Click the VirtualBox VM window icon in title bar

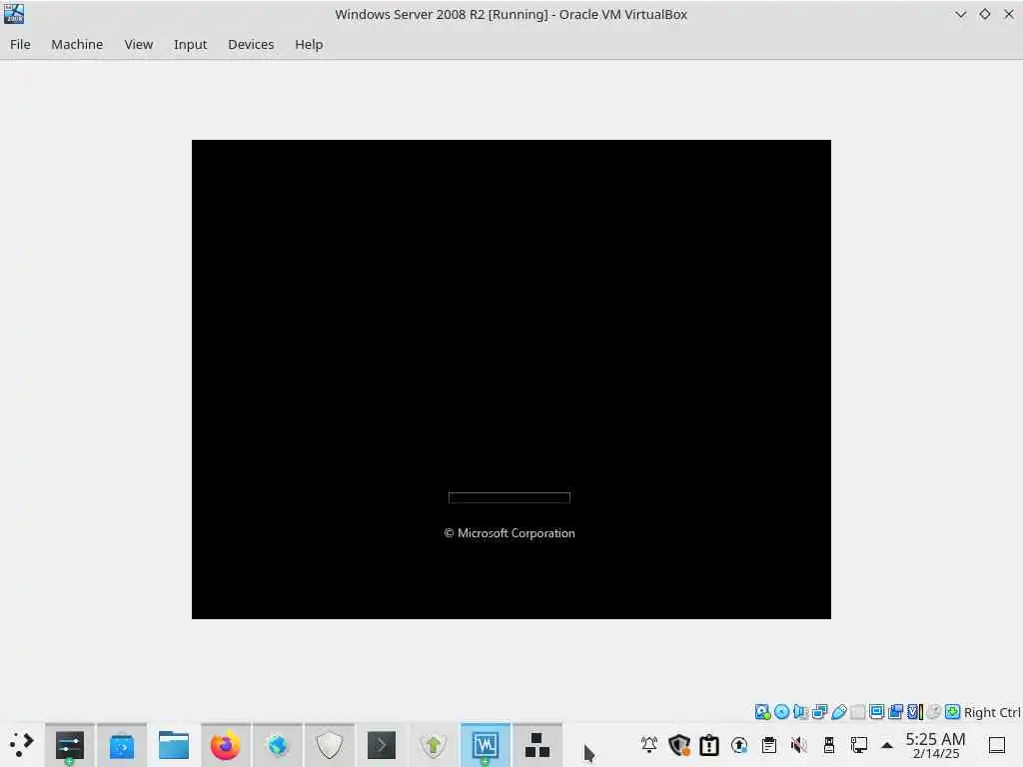pyautogui.click(x=14, y=14)
